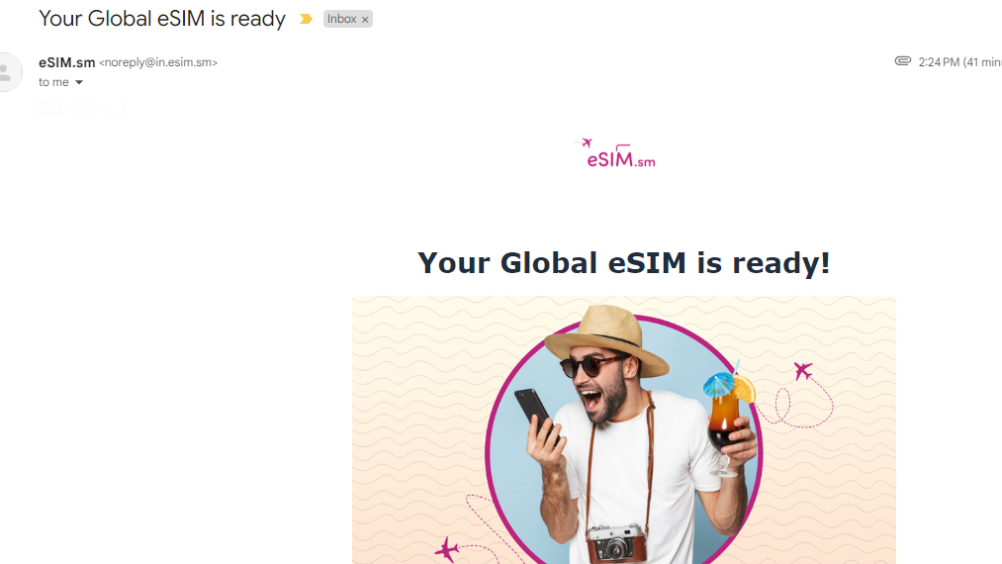Viewport: 1002px width, 564px height.
Task: Click the cocktail glass with blue umbrella
Action: coord(727,419)
